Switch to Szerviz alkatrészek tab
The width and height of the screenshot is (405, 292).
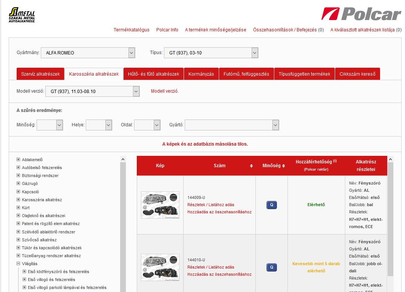[x=40, y=74]
